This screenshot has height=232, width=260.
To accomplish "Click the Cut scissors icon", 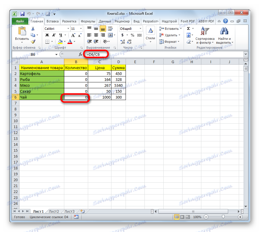I will point(33,29).
